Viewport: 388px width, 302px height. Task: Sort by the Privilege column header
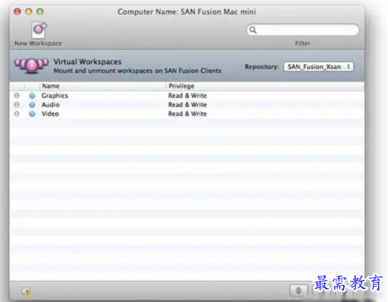[182, 86]
